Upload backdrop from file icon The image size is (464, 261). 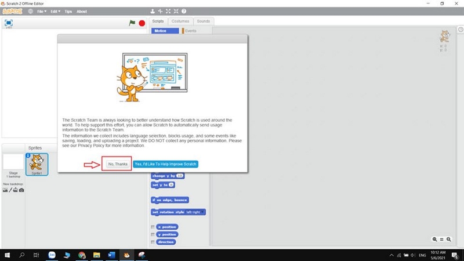16,190
